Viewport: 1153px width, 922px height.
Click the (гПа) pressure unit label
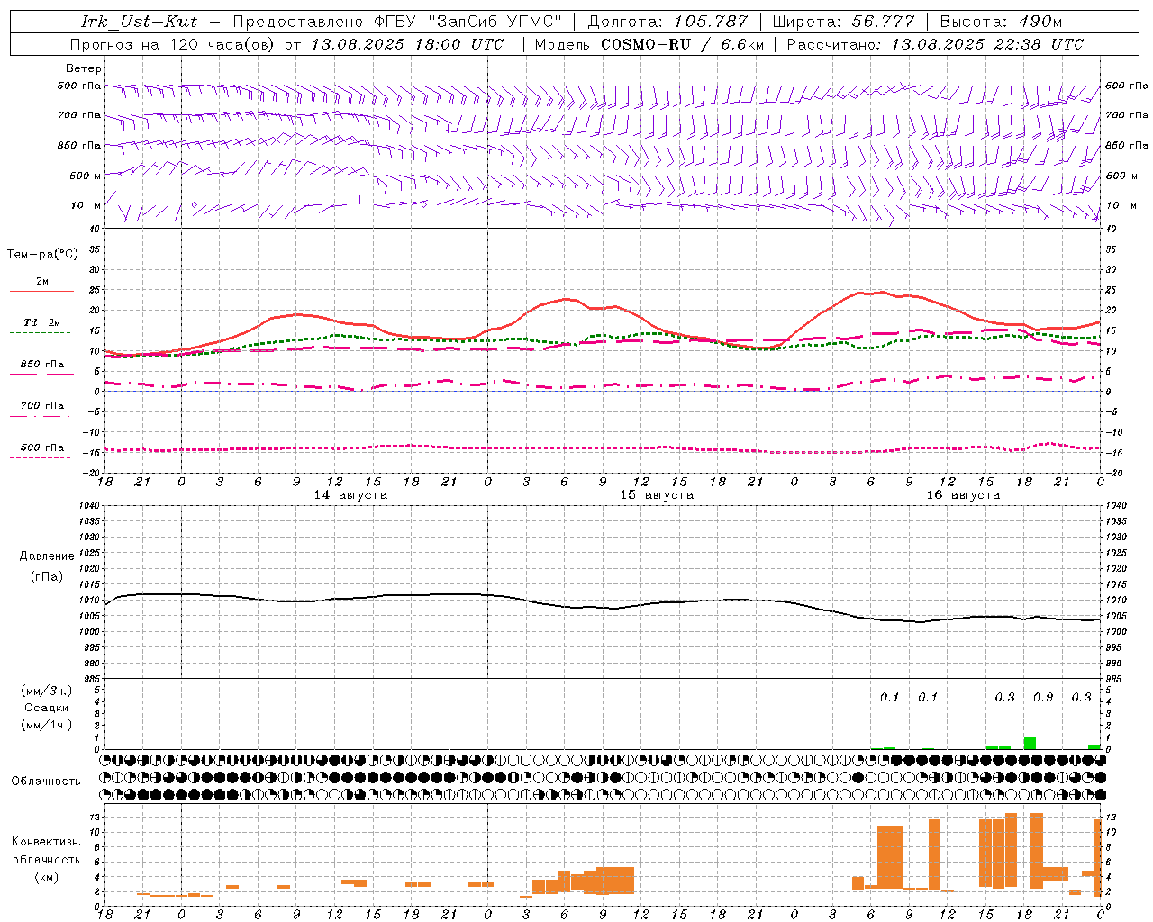[x=47, y=576]
